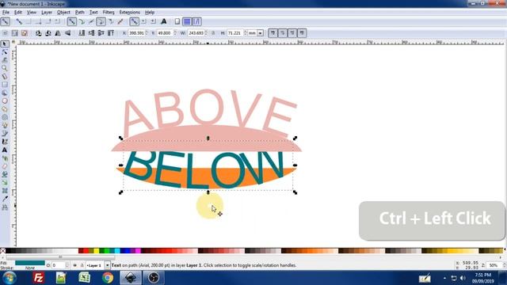Screen dimensions: 507x285
Task: Rotate selection 90° counter-clockwise
Action: [39, 33]
